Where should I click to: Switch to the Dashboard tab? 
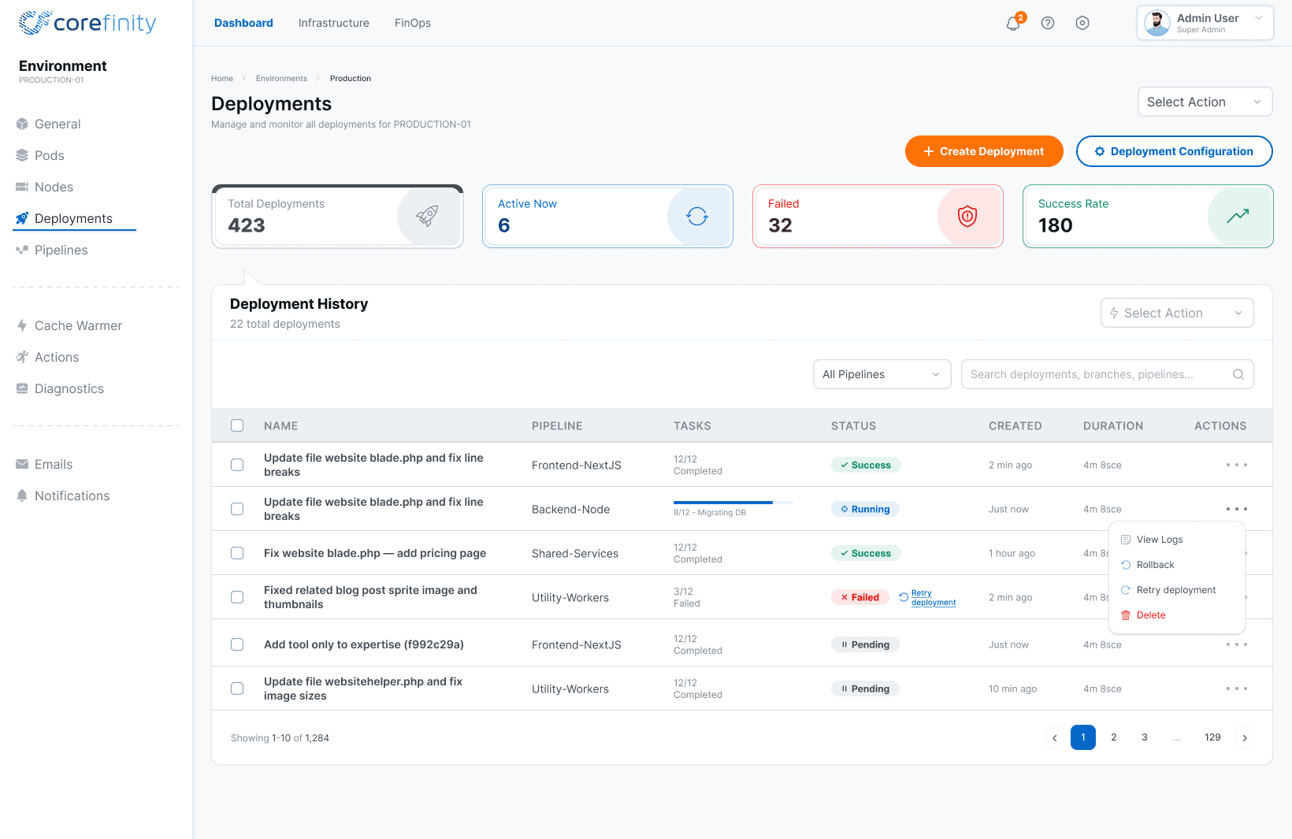[x=243, y=23]
